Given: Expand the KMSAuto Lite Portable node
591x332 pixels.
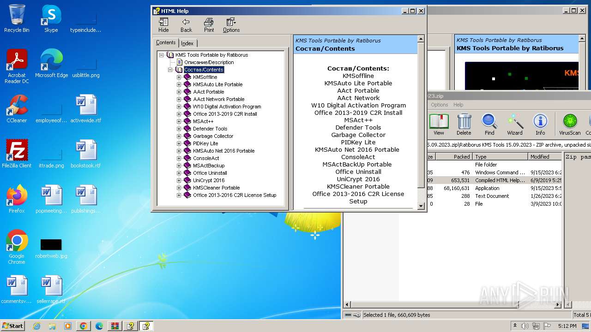Looking at the screenshot, I should point(179,84).
